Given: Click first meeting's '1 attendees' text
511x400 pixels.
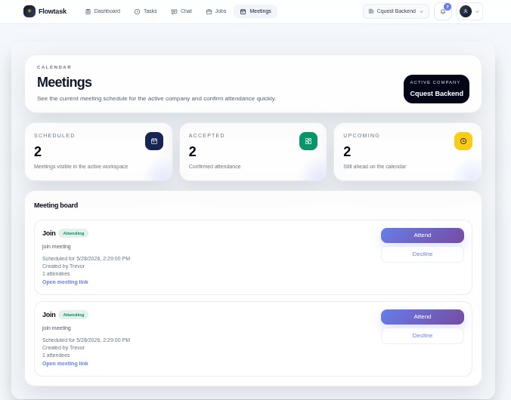Looking at the screenshot, I should (x=56, y=273).
